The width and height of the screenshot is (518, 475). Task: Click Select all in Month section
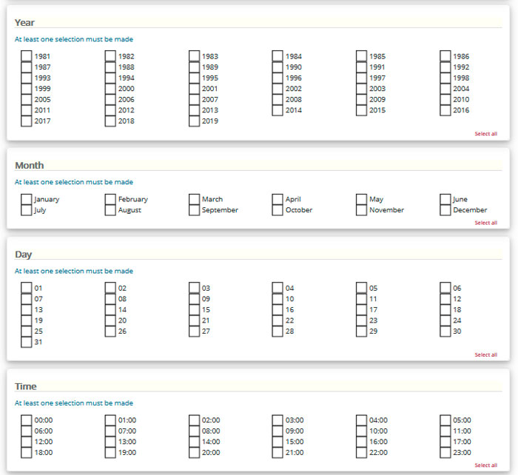tap(485, 223)
